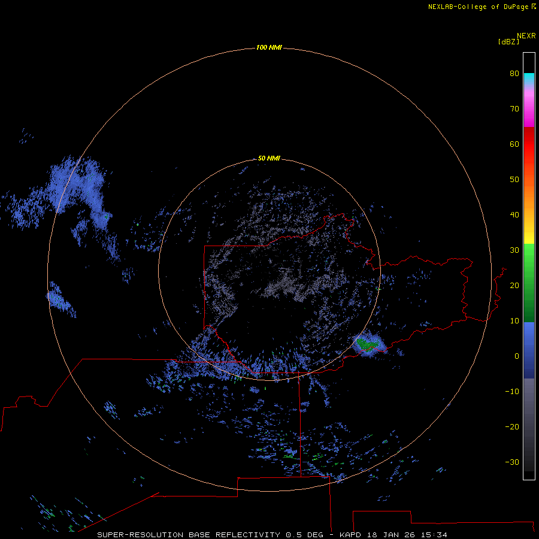Click the 10 dBZ scale value
This screenshot has height=539, width=539.
pyautogui.click(x=514, y=321)
